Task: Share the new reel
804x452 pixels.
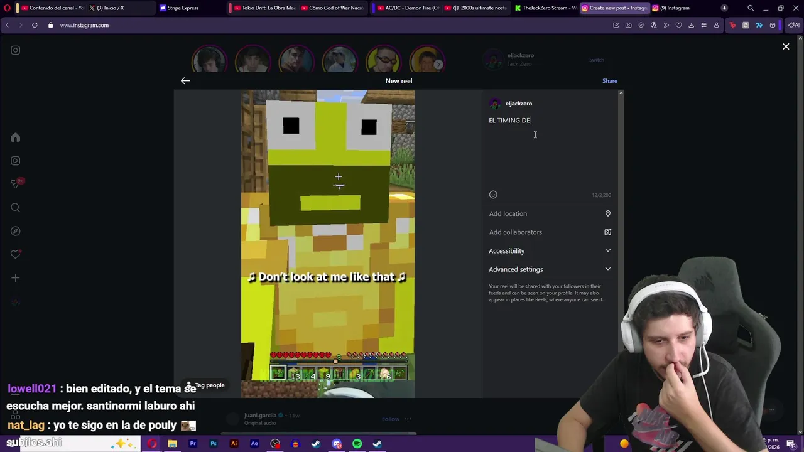Action: click(x=609, y=80)
